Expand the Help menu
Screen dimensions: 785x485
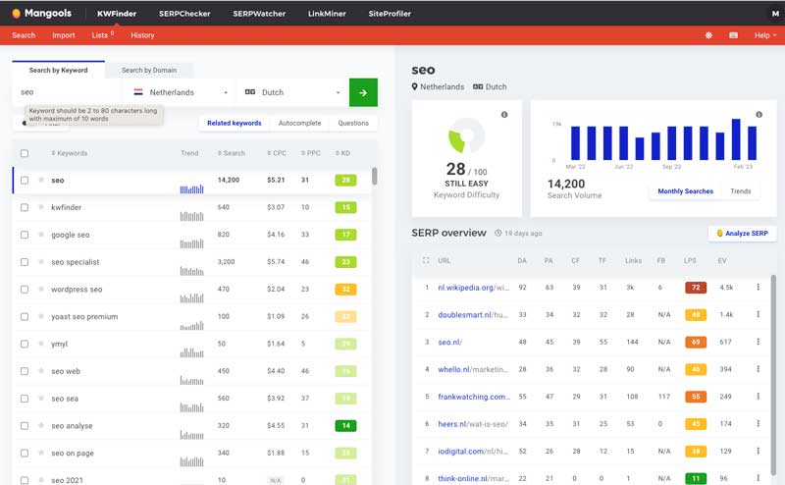click(x=765, y=35)
